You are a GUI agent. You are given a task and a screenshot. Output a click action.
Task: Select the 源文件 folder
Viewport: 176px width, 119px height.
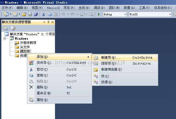pos(23,51)
